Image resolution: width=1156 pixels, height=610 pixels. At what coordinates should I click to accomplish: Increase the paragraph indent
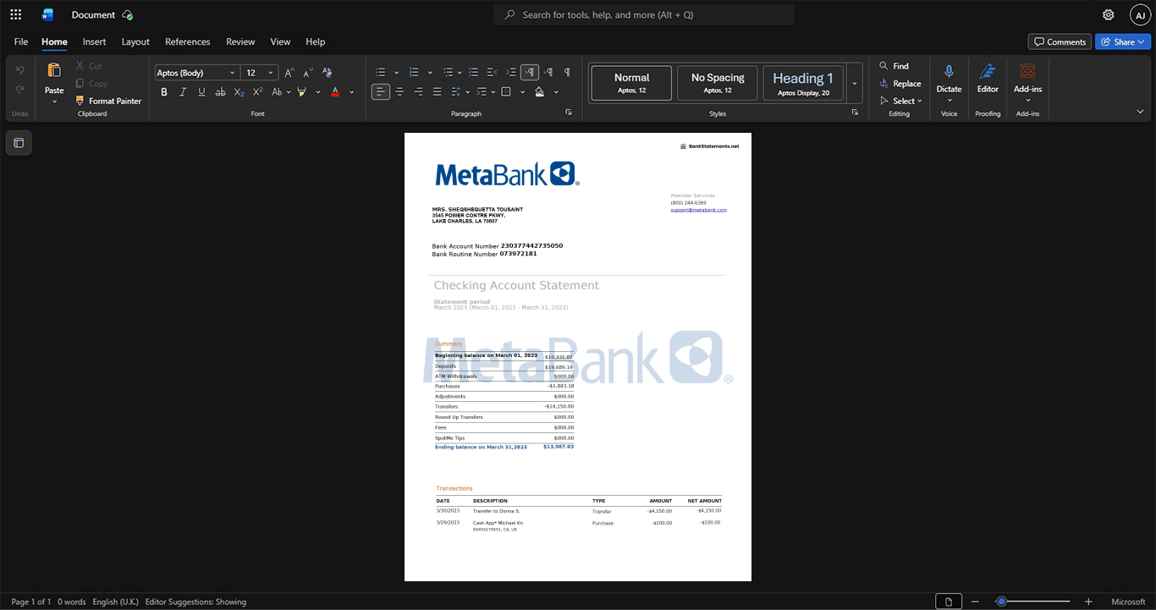coord(511,73)
